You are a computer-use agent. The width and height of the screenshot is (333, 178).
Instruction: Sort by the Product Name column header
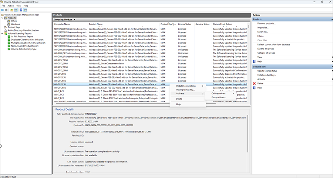124,24
